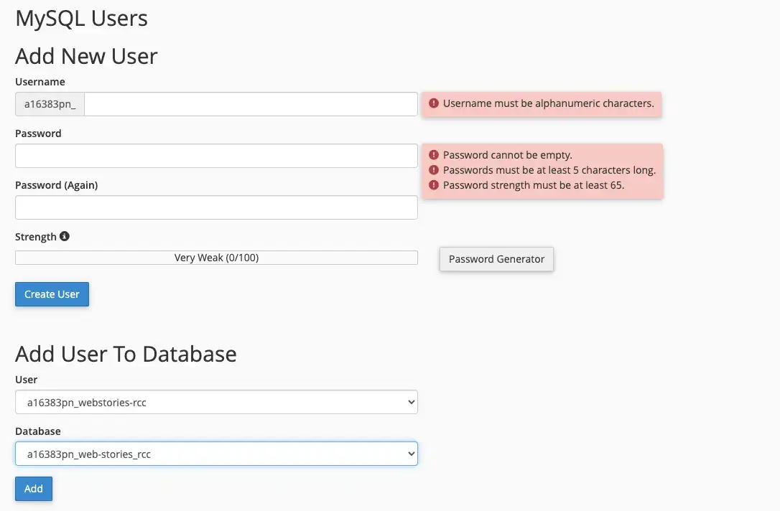
Task: Click inside the Username input field
Action: pos(250,103)
